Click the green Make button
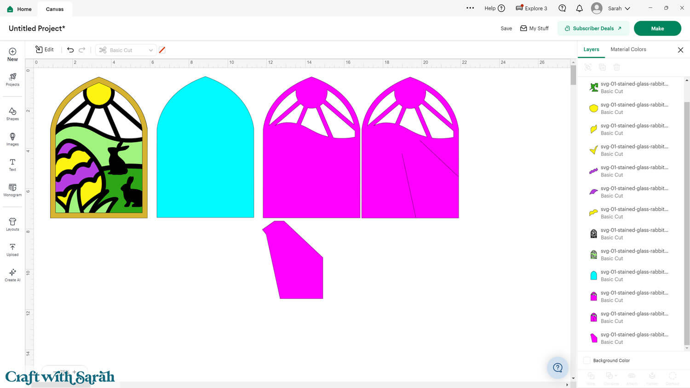Viewport: 690px width, 388px height. (x=657, y=29)
